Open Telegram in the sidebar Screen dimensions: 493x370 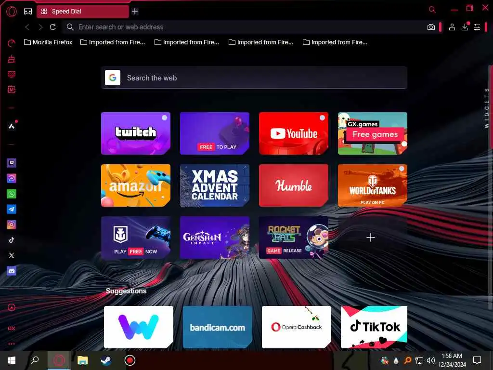tap(12, 209)
